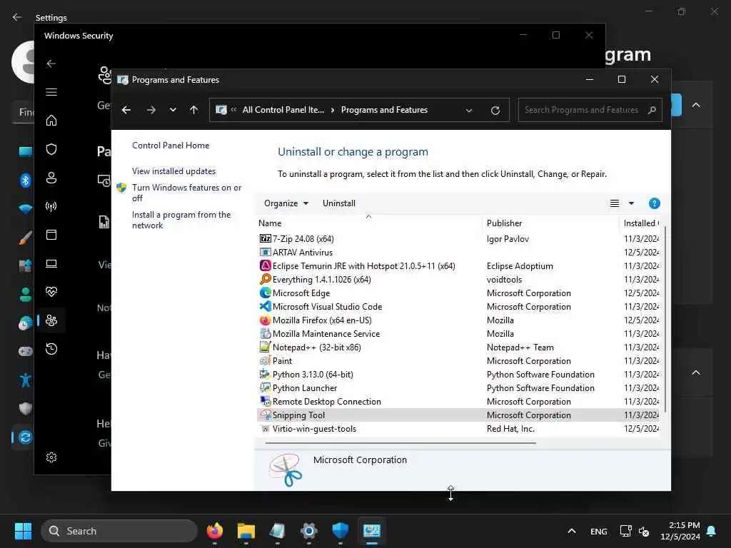
Task: Click the All Control Panel Items breadcrumb
Action: [283, 110]
